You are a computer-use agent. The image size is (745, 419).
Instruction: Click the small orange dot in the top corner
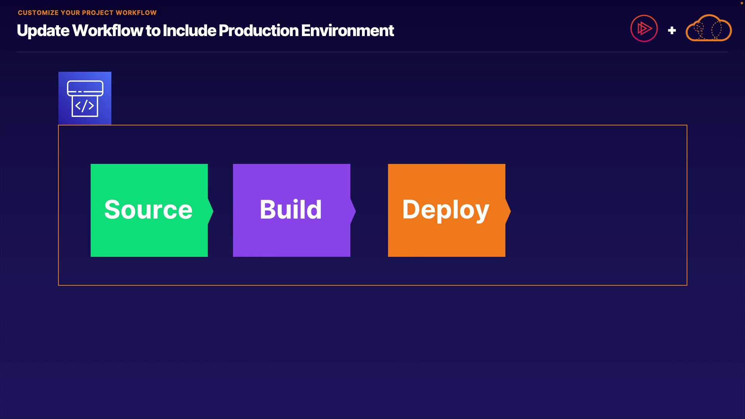(742, 3)
